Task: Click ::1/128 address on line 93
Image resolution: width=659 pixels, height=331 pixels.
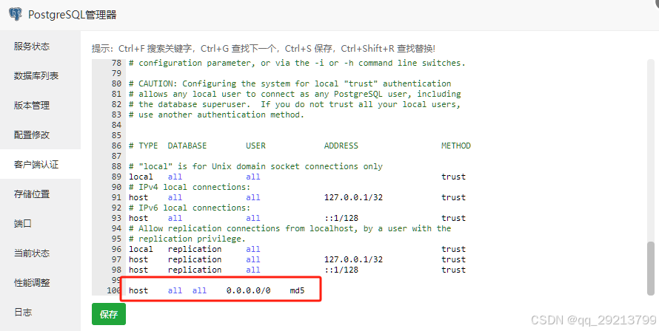Action: [x=341, y=218]
